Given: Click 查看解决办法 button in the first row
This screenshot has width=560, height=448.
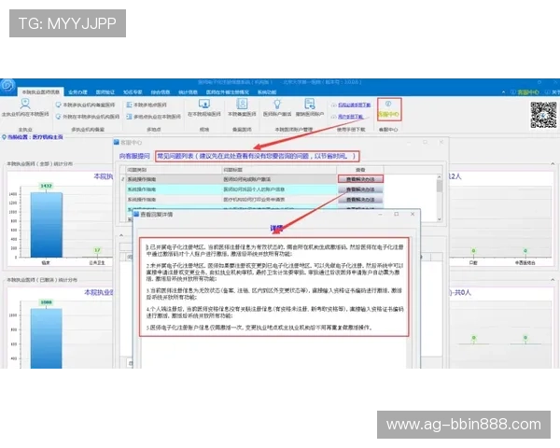Looking at the screenshot, I should (360, 179).
